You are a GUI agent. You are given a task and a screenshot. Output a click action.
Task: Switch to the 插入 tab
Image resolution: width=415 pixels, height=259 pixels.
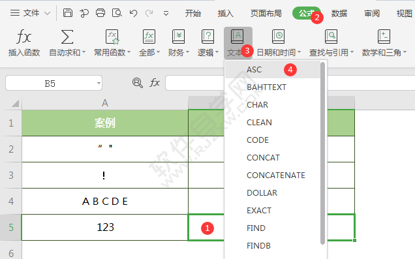pyautogui.click(x=226, y=13)
